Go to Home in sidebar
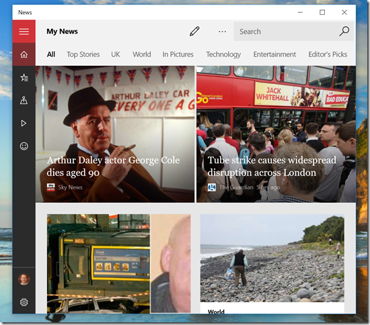This screenshot has height=325, width=370. (24, 54)
